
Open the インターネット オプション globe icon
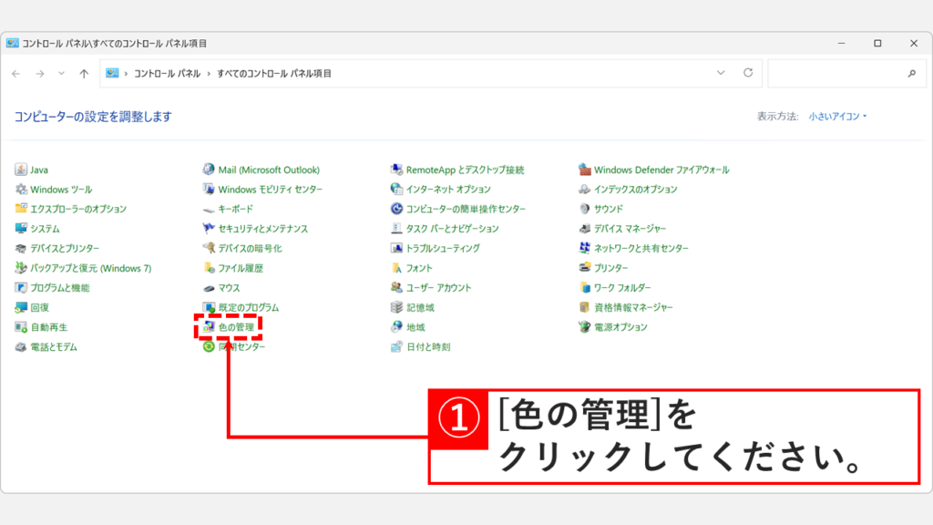396,190
